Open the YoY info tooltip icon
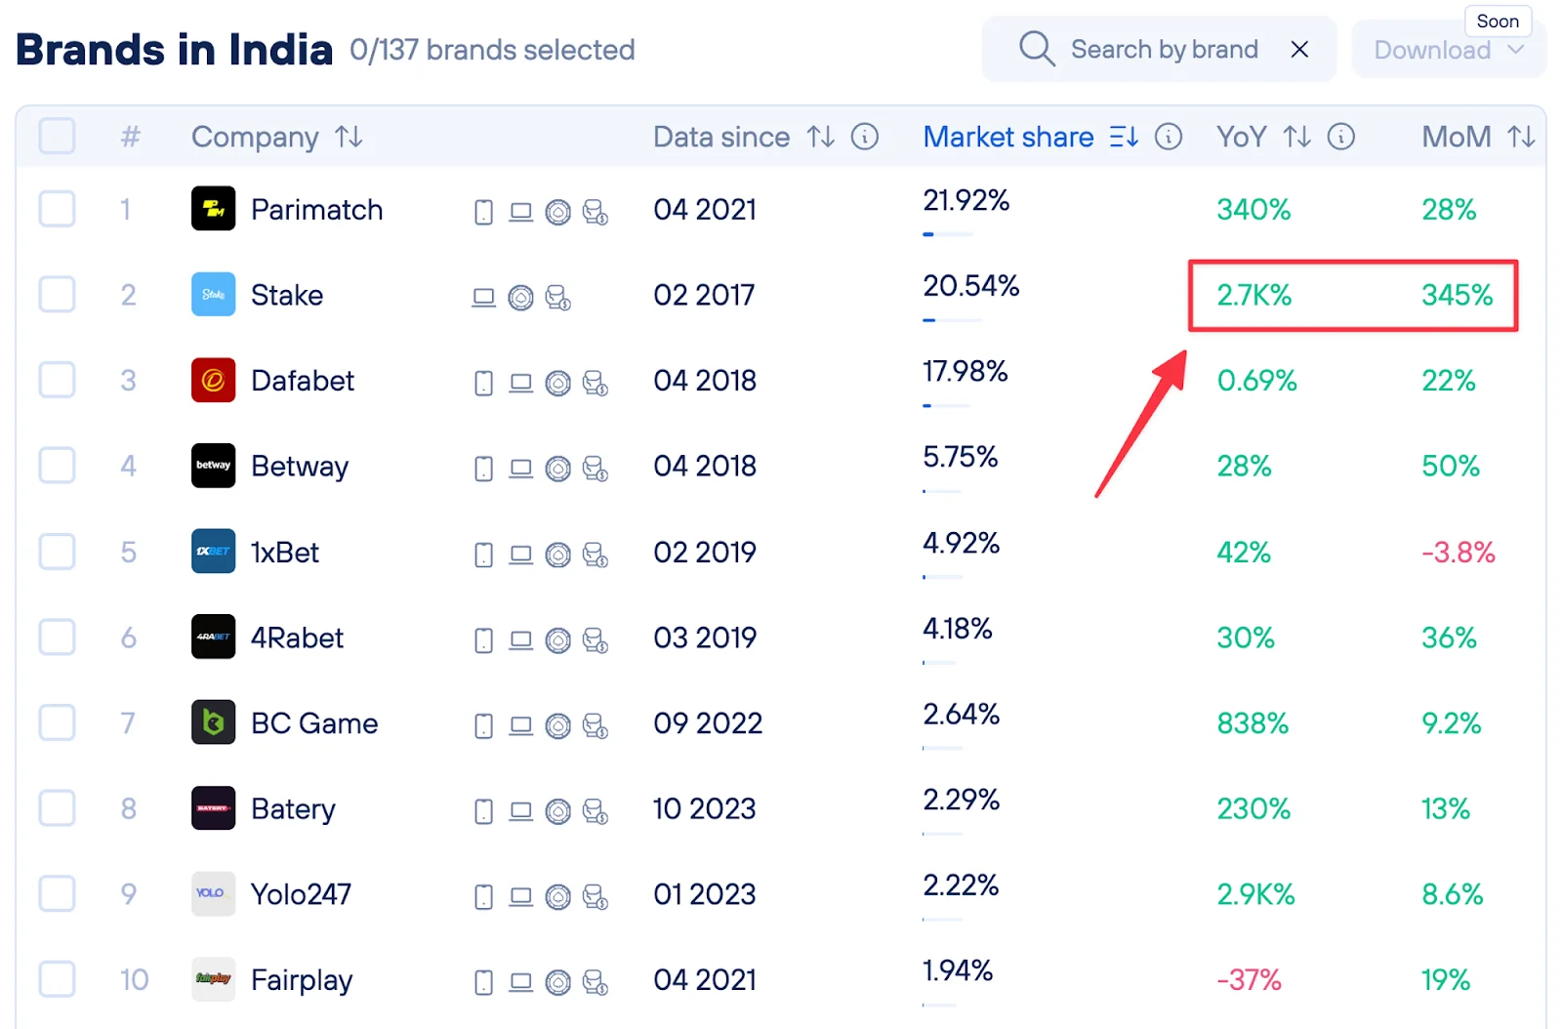Image resolution: width=1562 pixels, height=1029 pixels. point(1341,137)
